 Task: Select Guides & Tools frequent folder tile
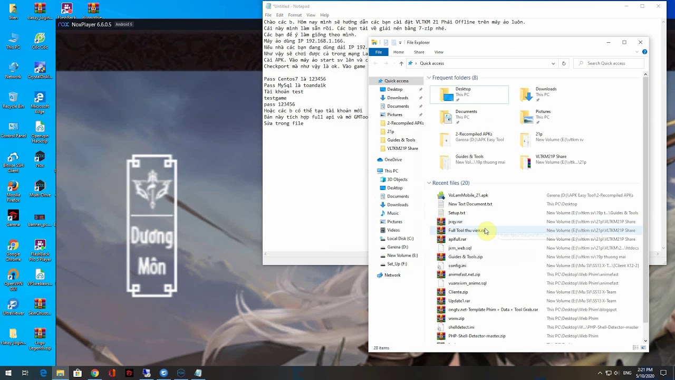click(x=469, y=161)
